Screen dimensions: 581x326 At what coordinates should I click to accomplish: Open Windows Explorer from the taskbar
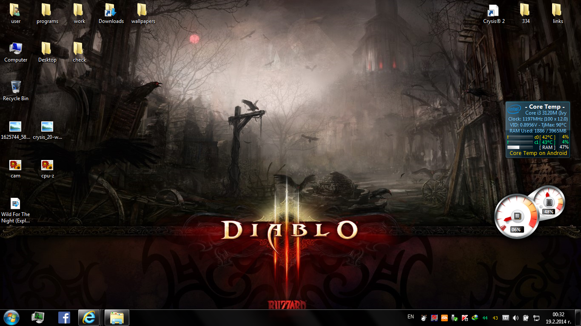(x=117, y=317)
